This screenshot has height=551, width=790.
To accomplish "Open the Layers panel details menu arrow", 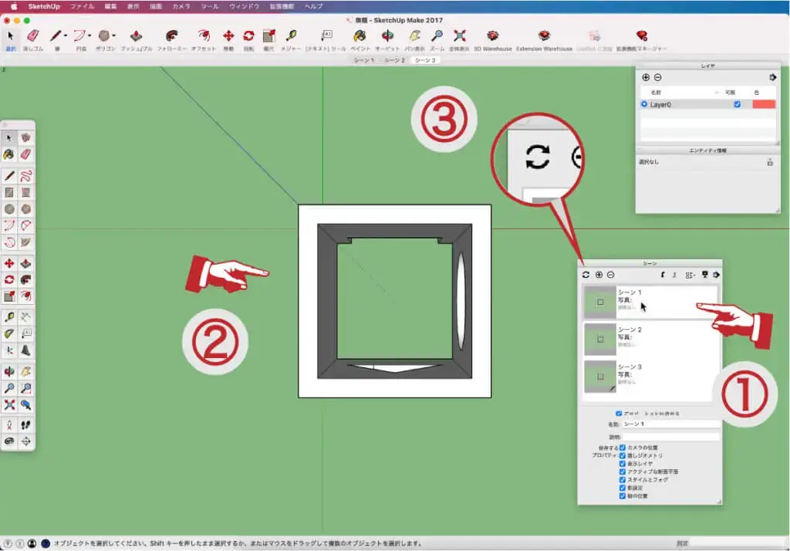I will [x=771, y=77].
